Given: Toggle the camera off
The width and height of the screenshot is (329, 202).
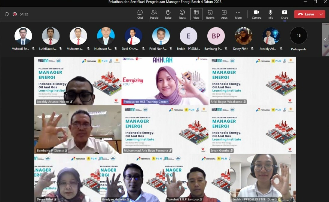Looking at the screenshot, I should (256, 14).
